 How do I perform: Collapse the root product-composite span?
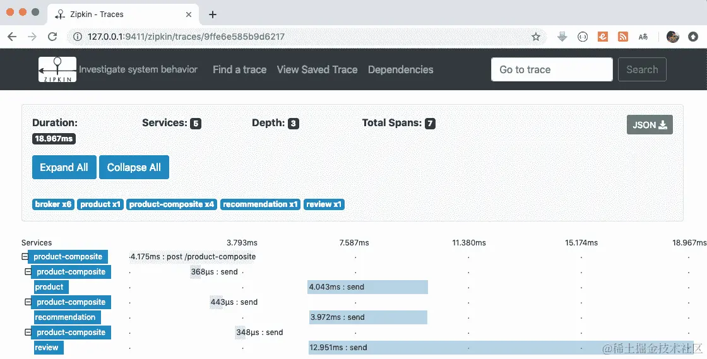tap(25, 257)
